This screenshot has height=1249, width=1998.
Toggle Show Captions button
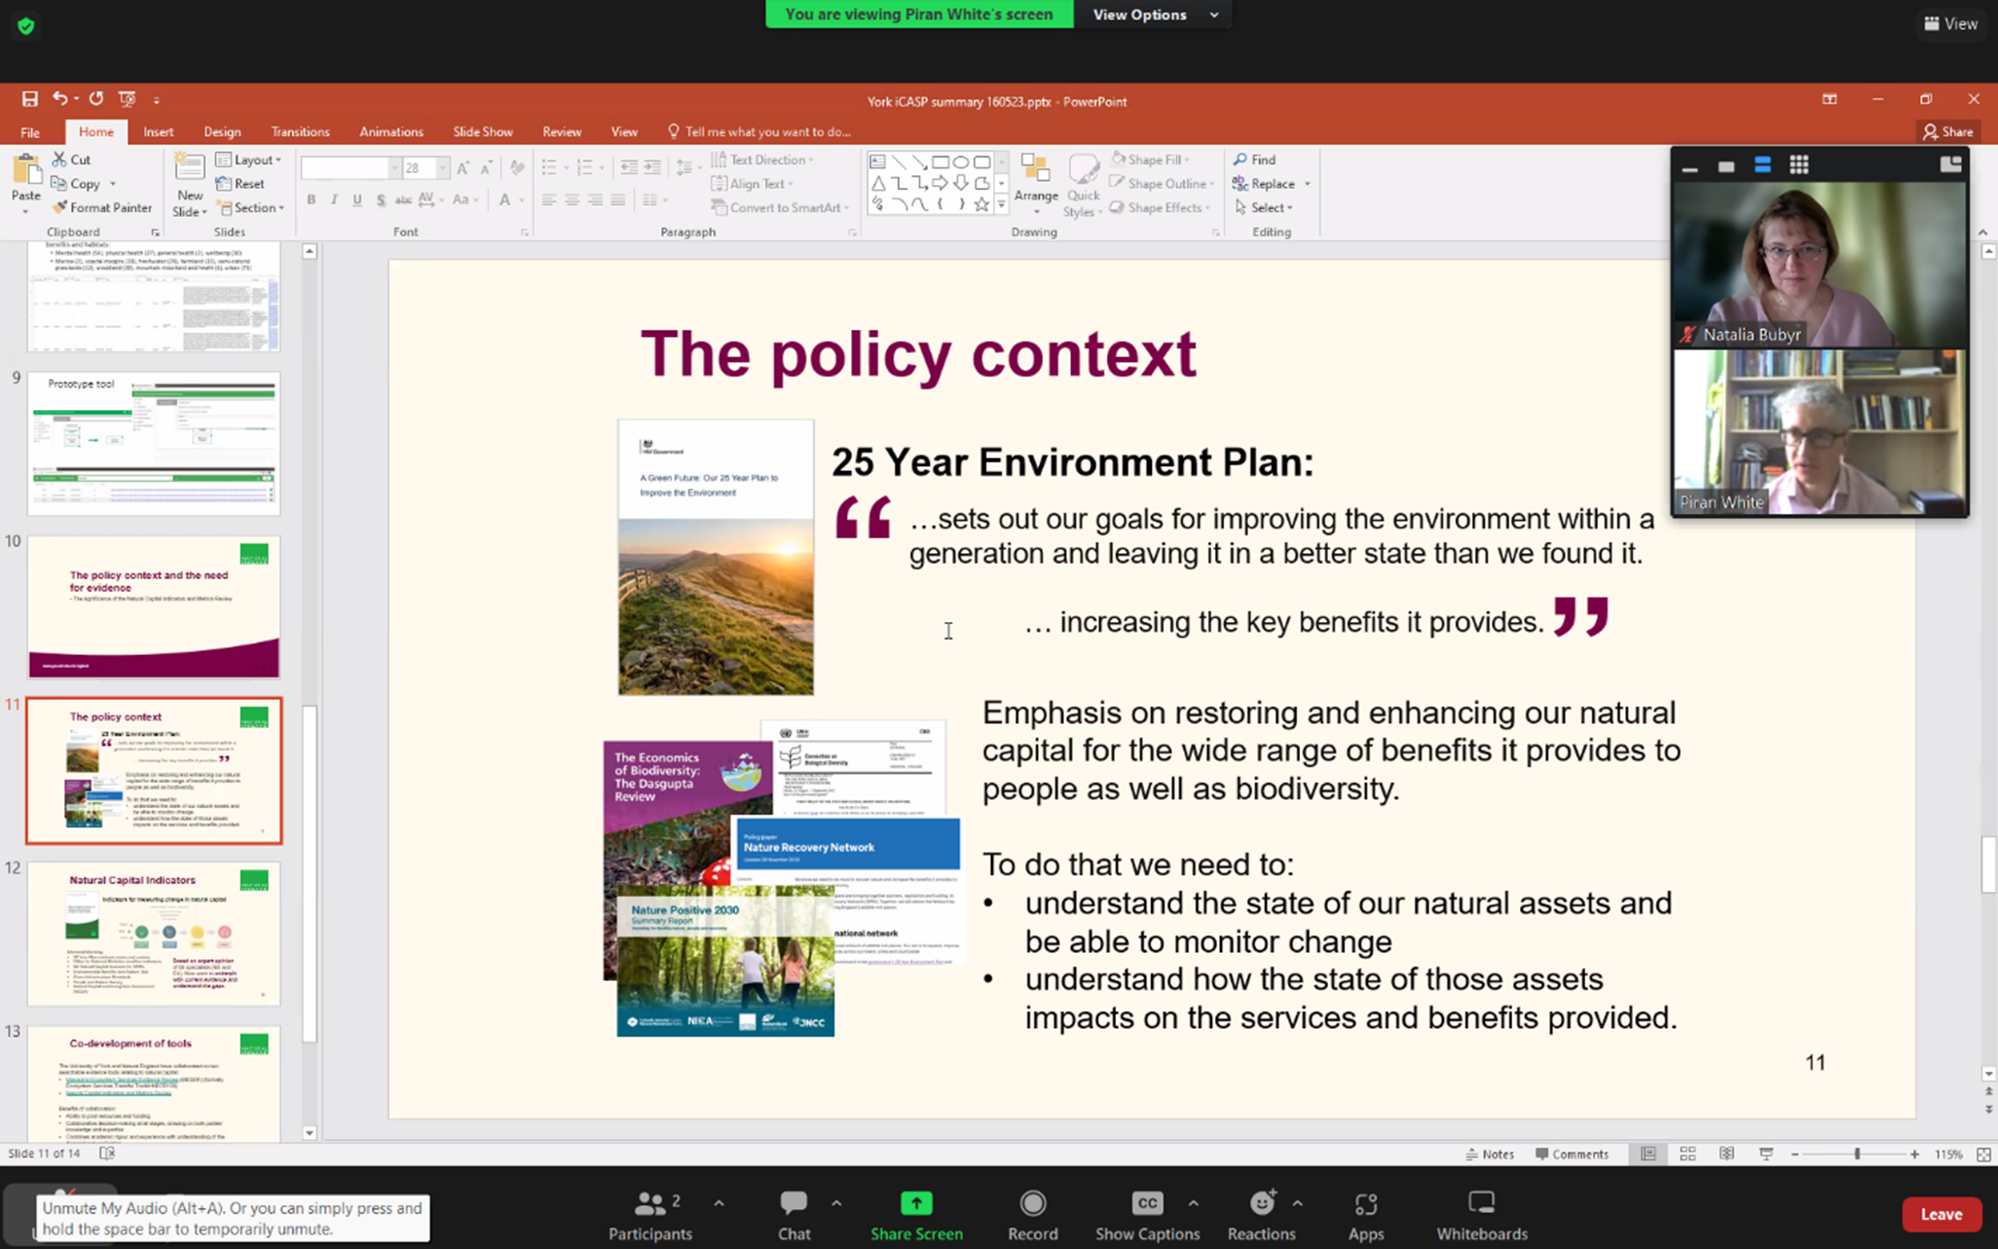tap(1147, 1204)
